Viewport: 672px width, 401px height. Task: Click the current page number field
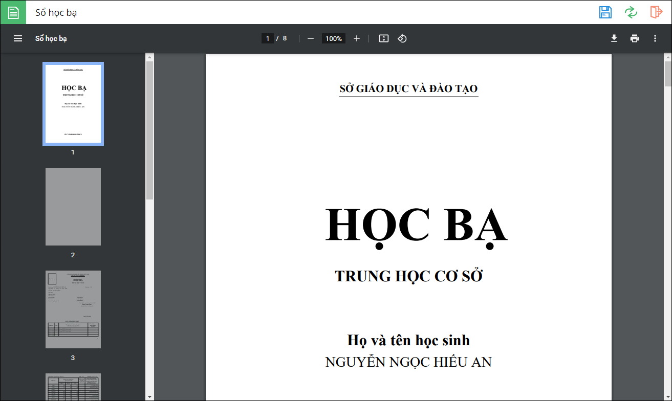pyautogui.click(x=267, y=38)
